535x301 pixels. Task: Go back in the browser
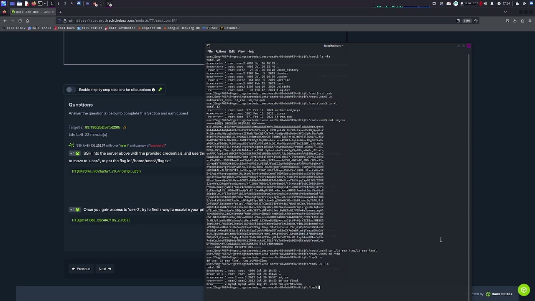click(x=5, y=20)
